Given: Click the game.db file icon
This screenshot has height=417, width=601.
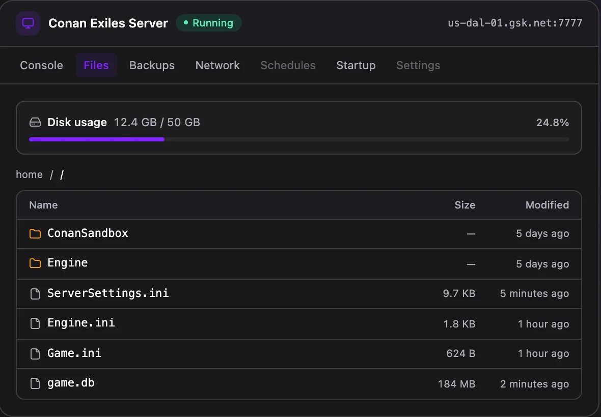Looking at the screenshot, I should point(35,383).
